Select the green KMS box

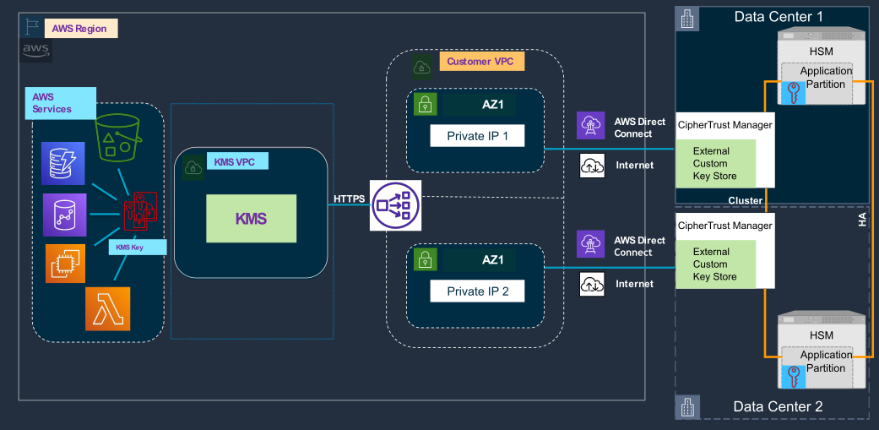[251, 219]
